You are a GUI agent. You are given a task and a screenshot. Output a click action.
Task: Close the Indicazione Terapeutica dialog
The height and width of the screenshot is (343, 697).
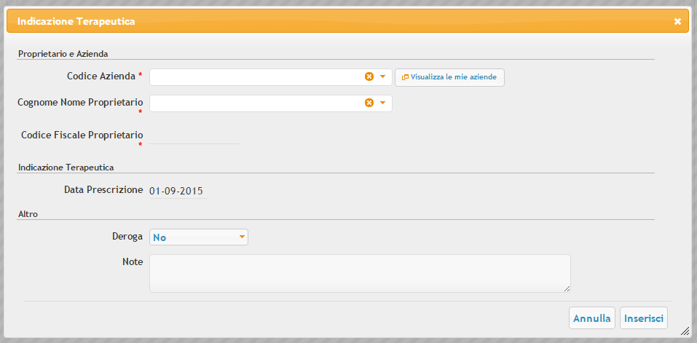coord(677,21)
